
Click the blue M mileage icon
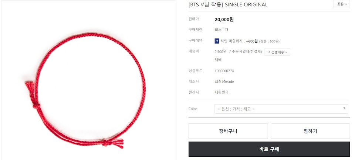[x=217, y=41]
